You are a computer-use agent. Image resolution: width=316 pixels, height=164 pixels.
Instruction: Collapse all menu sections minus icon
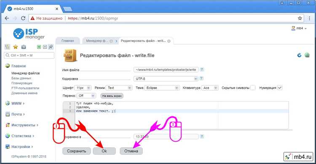point(45,47)
